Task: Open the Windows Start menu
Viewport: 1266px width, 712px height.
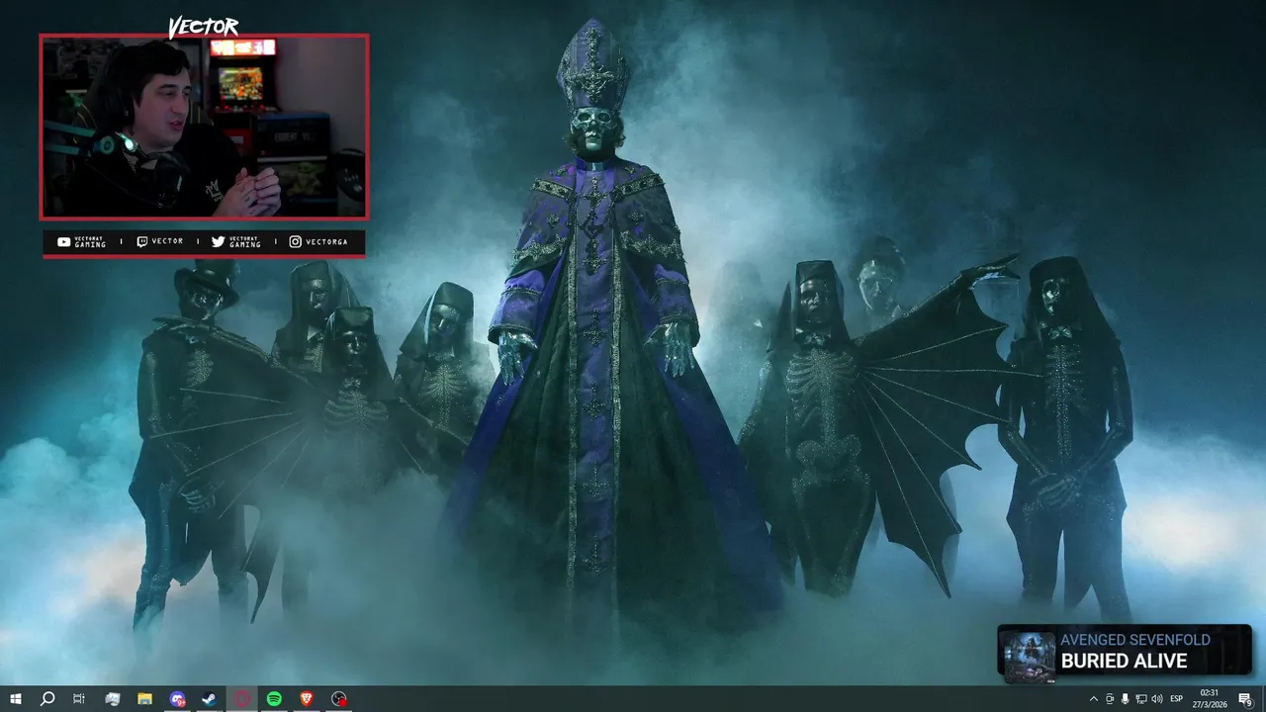Action: 16,699
